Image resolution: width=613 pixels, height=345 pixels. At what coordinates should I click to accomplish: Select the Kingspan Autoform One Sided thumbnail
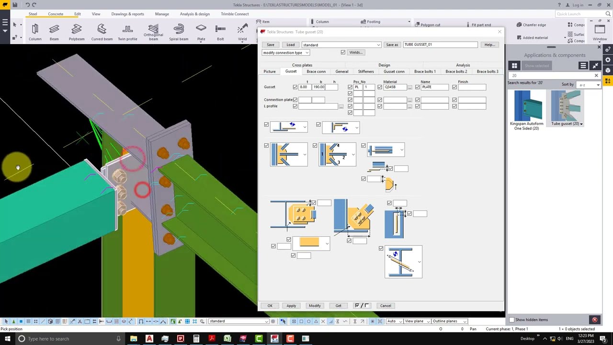(527, 106)
